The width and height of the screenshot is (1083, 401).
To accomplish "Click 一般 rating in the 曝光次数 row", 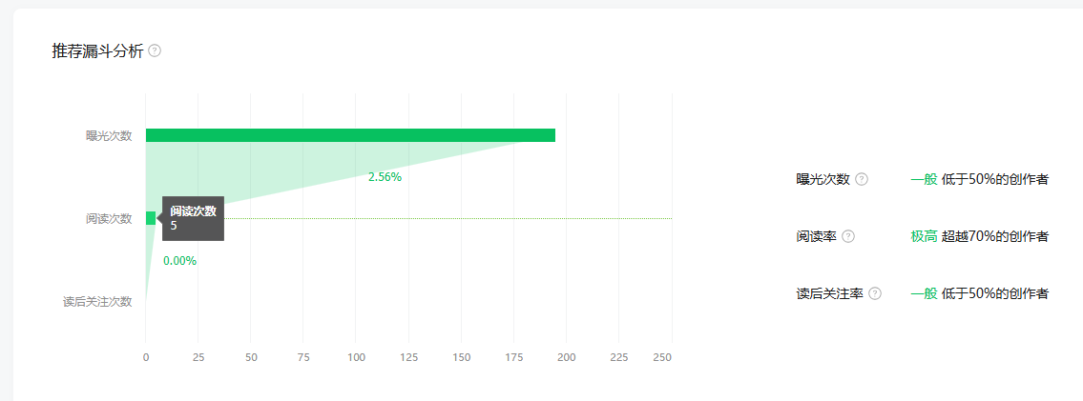I will [x=924, y=179].
